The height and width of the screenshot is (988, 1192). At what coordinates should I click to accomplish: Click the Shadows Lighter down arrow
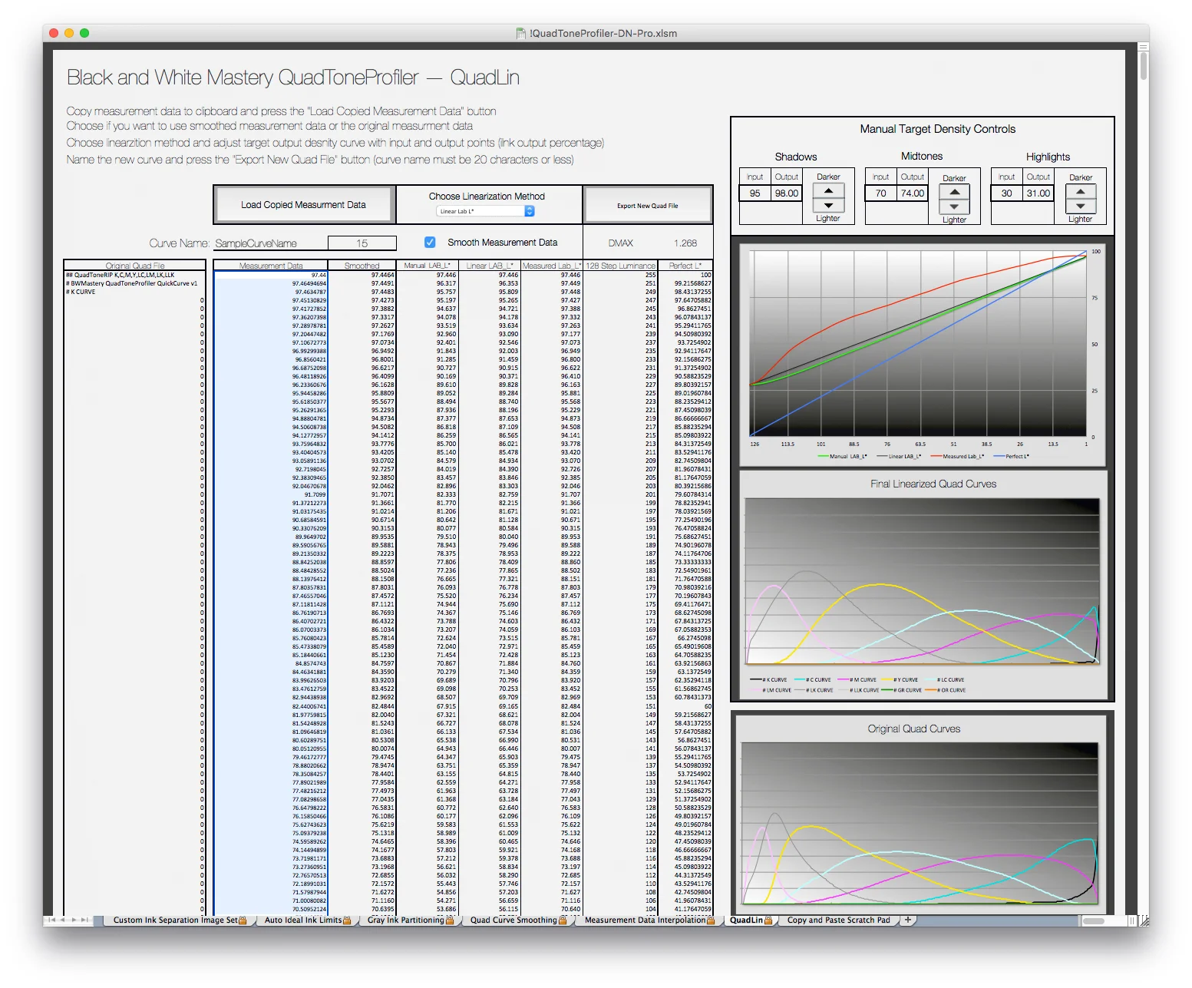pos(828,206)
